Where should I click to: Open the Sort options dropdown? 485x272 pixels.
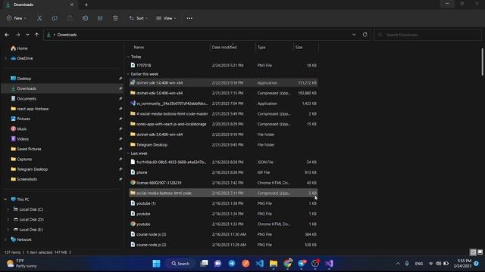(138, 18)
